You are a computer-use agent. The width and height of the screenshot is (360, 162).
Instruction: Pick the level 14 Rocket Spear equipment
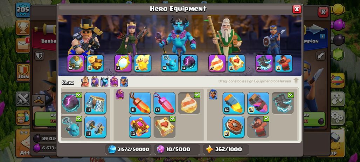[234, 103]
